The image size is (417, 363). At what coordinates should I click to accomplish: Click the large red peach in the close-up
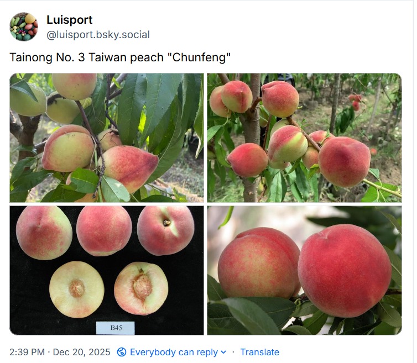point(345,271)
